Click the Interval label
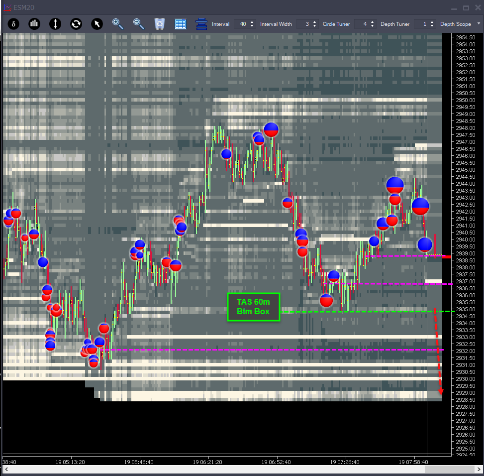The image size is (484, 476). click(220, 24)
